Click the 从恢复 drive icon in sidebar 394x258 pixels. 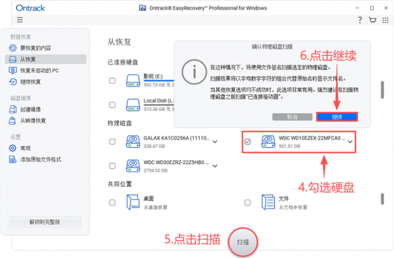click(x=13, y=59)
